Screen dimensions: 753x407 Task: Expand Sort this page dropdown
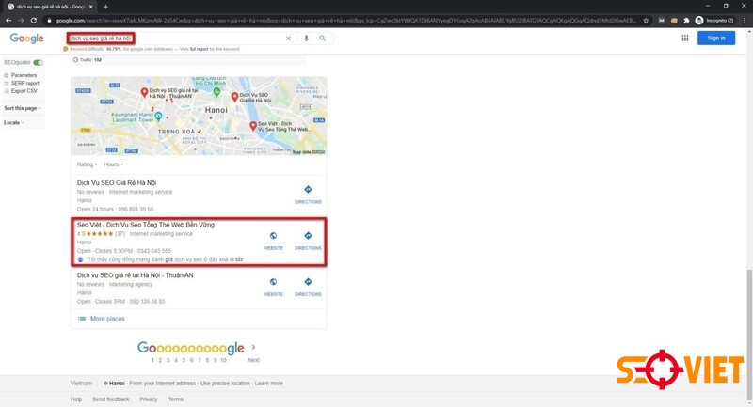point(22,108)
